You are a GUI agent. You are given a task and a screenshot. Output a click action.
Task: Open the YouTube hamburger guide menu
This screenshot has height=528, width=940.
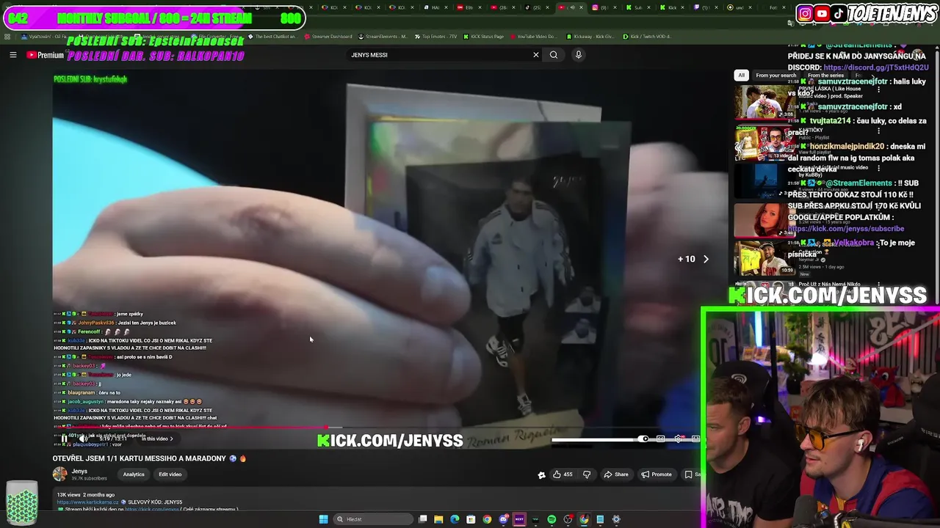(12, 55)
